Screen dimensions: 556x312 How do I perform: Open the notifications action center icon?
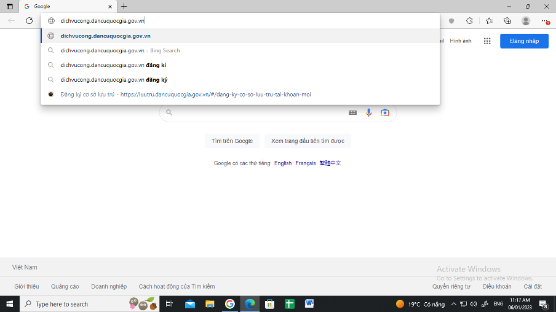[x=544, y=304]
